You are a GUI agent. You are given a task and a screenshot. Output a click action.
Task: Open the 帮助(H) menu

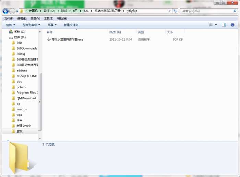62,19
